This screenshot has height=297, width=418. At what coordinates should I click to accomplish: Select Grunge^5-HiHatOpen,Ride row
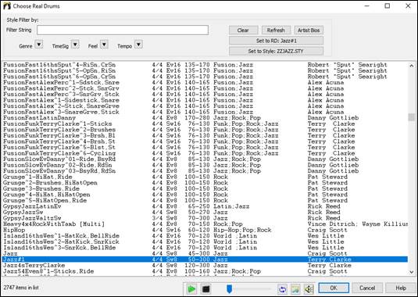click(205, 200)
